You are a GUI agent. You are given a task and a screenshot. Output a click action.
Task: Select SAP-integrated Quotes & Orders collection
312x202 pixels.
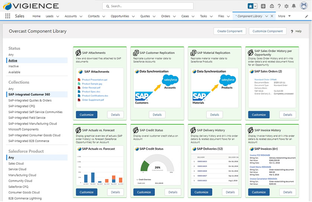click(x=30, y=100)
